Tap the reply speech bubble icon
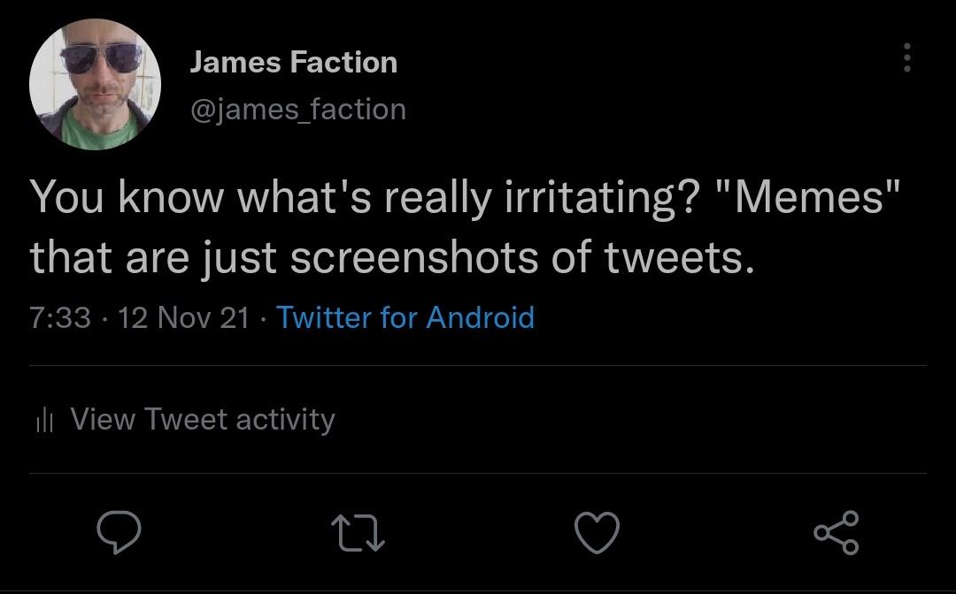956x594 pixels. click(119, 533)
